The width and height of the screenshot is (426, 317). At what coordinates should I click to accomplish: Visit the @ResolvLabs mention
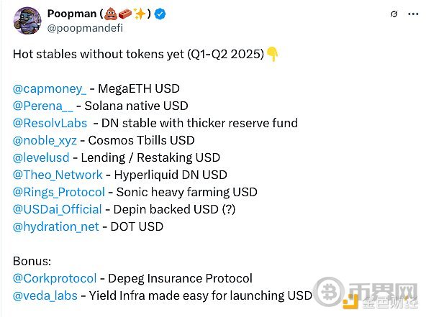pos(50,123)
